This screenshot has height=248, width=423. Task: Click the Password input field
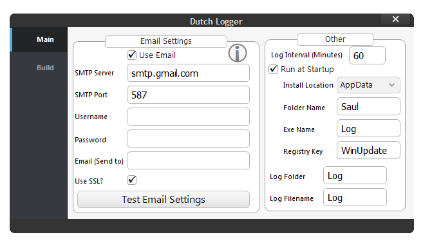188,138
